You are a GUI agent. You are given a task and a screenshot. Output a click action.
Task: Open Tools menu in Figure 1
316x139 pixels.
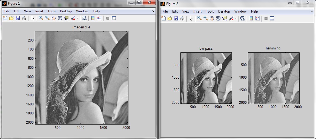click(x=51, y=11)
